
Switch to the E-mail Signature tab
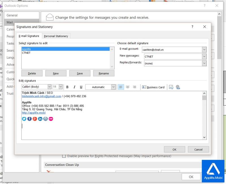(29, 36)
